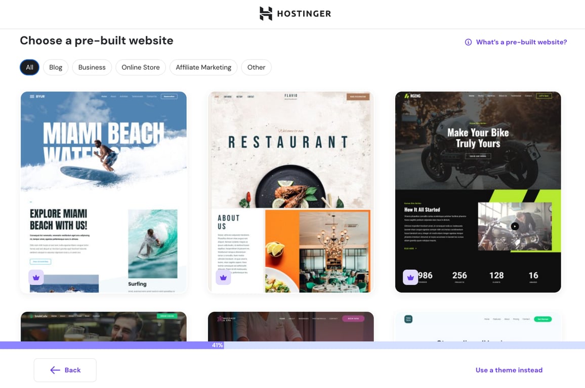Select the All filter chip
Viewport: 585px width, 388px height.
(x=29, y=67)
